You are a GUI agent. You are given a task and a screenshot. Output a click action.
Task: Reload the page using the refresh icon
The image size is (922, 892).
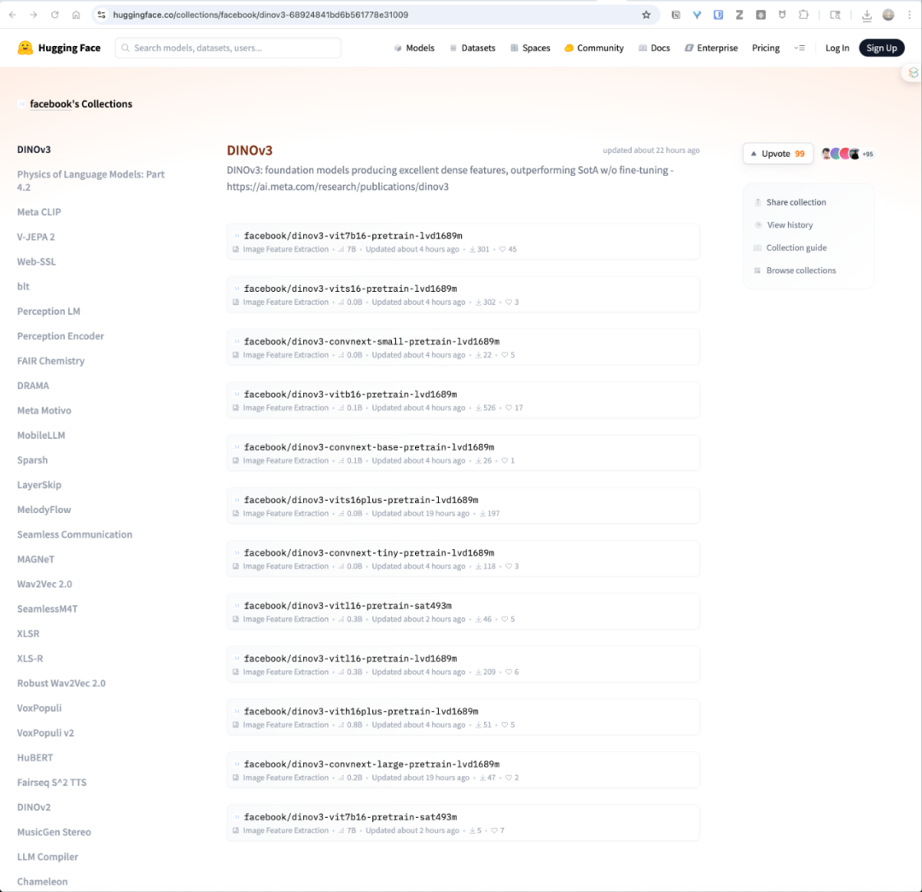(55, 15)
